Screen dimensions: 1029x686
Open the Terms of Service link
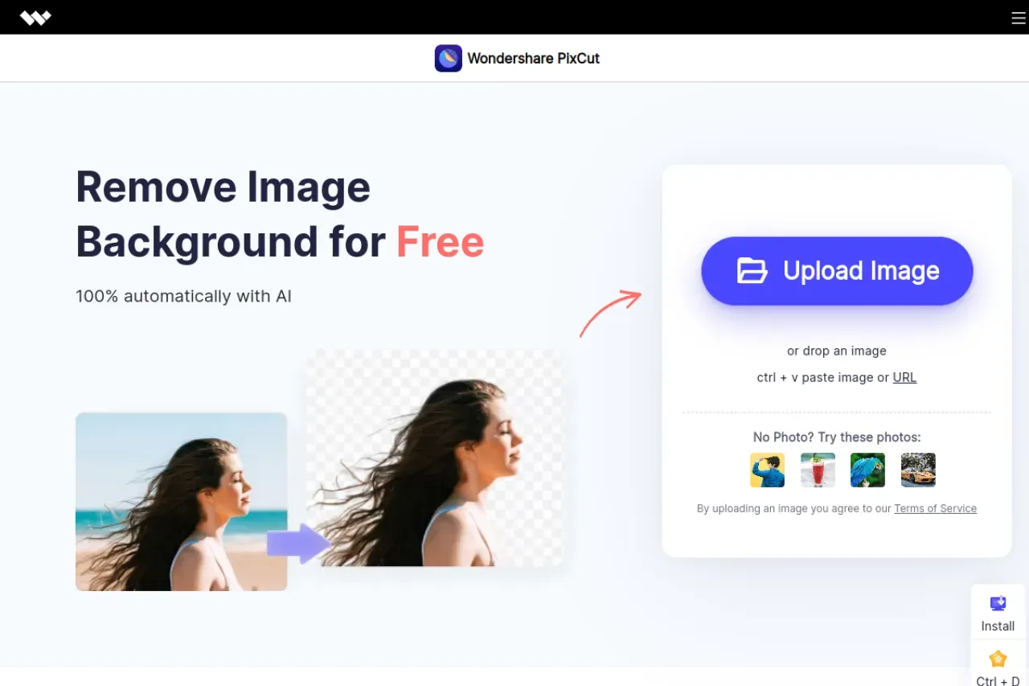click(x=935, y=508)
